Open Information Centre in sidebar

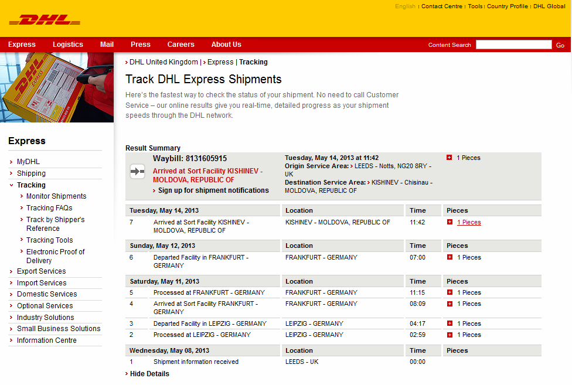tap(47, 340)
